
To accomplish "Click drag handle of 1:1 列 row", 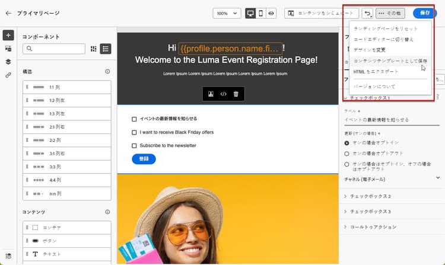I will pos(27,87).
